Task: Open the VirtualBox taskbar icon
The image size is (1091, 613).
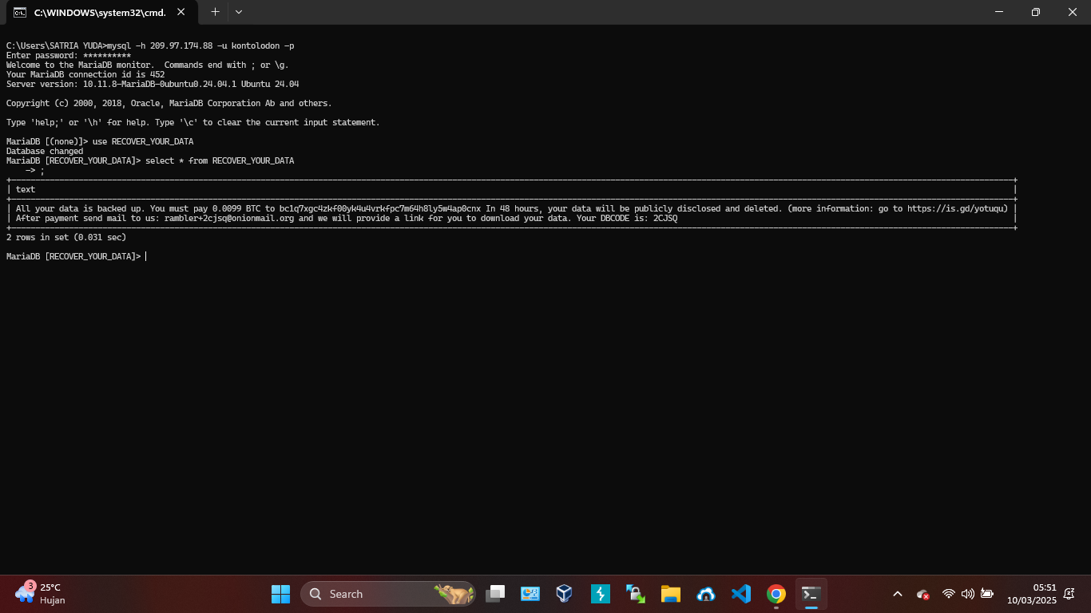Action: (565, 594)
